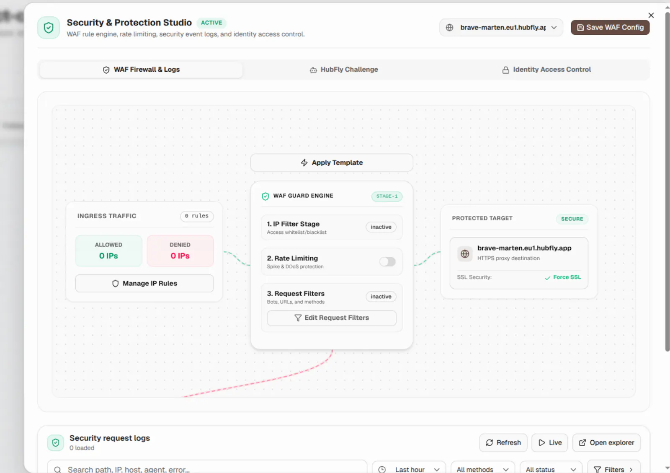Click the clock icon next to Last hour

(x=382, y=470)
